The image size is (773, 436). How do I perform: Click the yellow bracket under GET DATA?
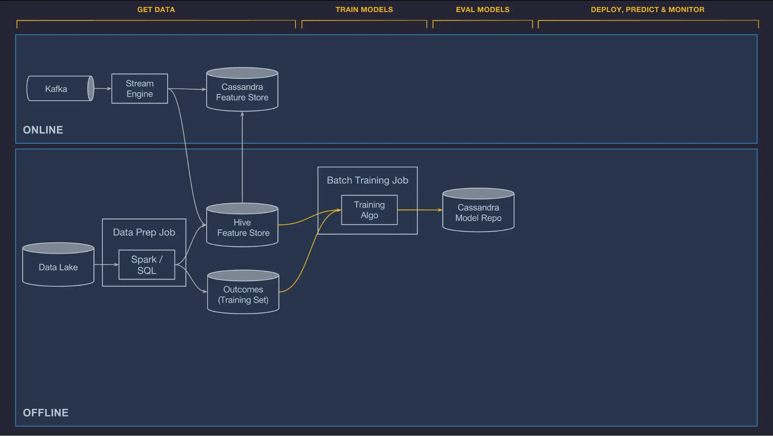tap(156, 21)
